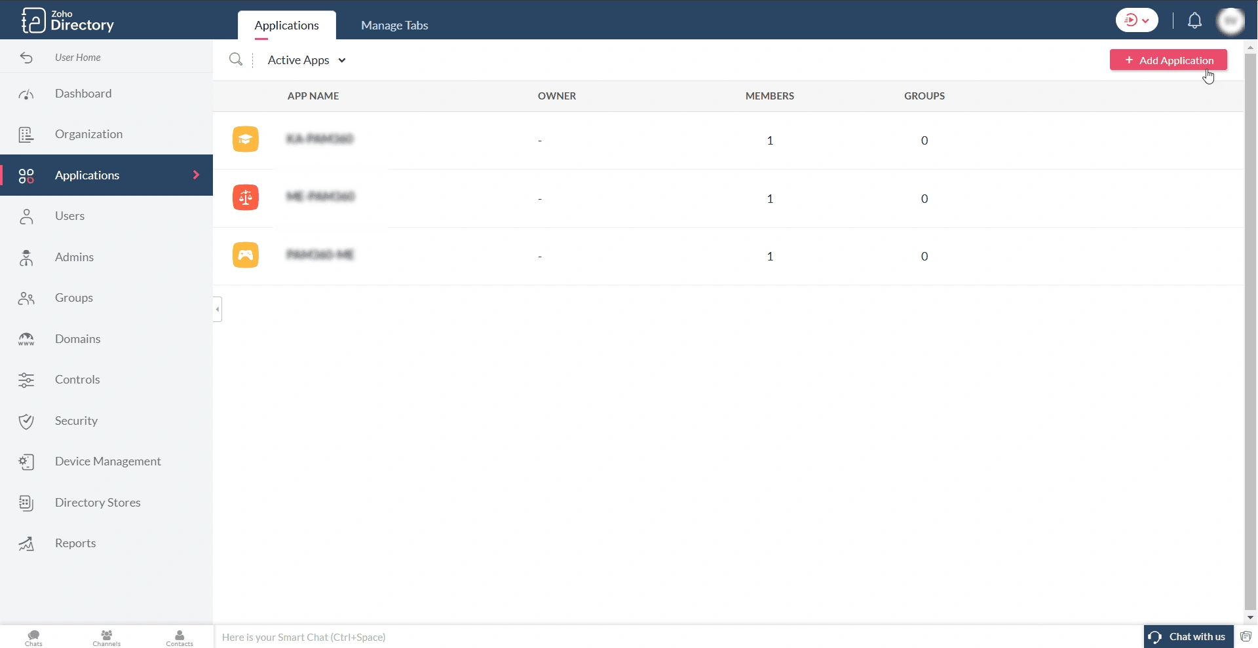Select Organization in the sidebar

[89, 134]
